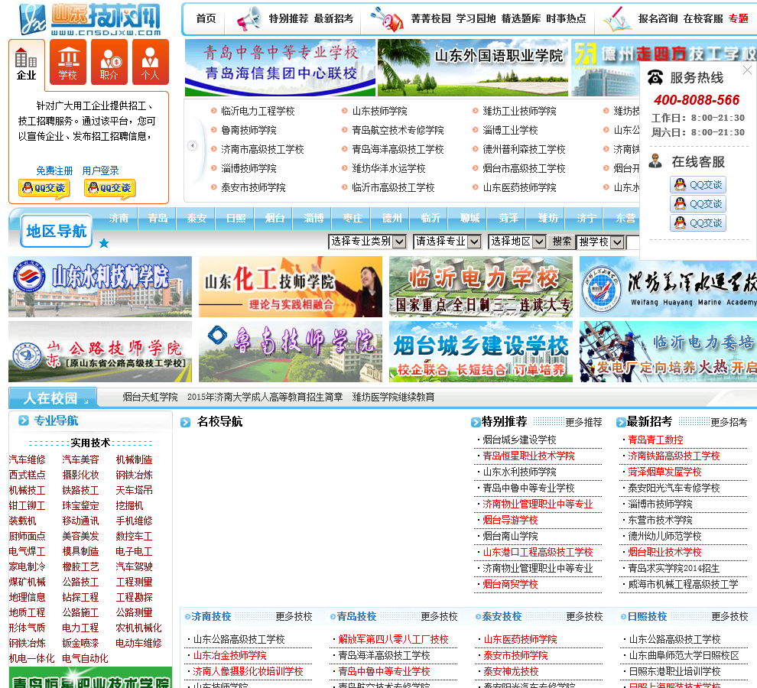Click 山东冶金技师学院 under 济南技校
Screen dimensions: 757x688
point(230,655)
